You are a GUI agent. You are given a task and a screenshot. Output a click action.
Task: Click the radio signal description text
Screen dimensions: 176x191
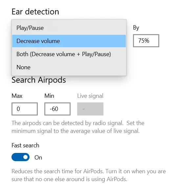pyautogui.click(x=78, y=127)
